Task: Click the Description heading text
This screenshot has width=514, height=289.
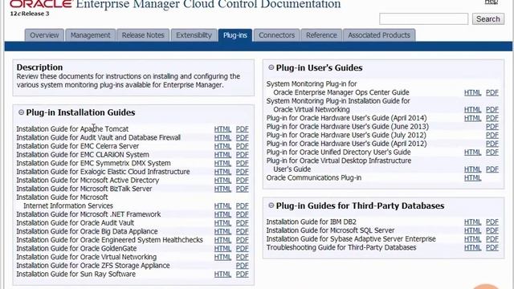Action: (x=39, y=67)
